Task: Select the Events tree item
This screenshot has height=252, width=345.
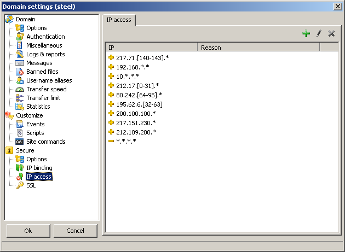Action: coord(36,124)
